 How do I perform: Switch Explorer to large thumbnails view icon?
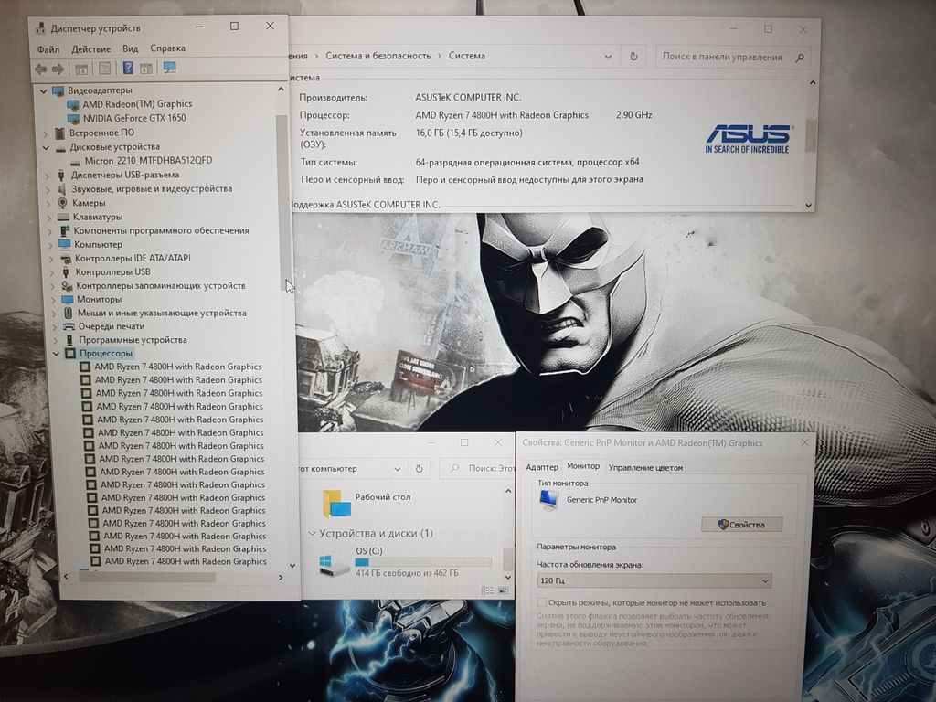(x=504, y=590)
